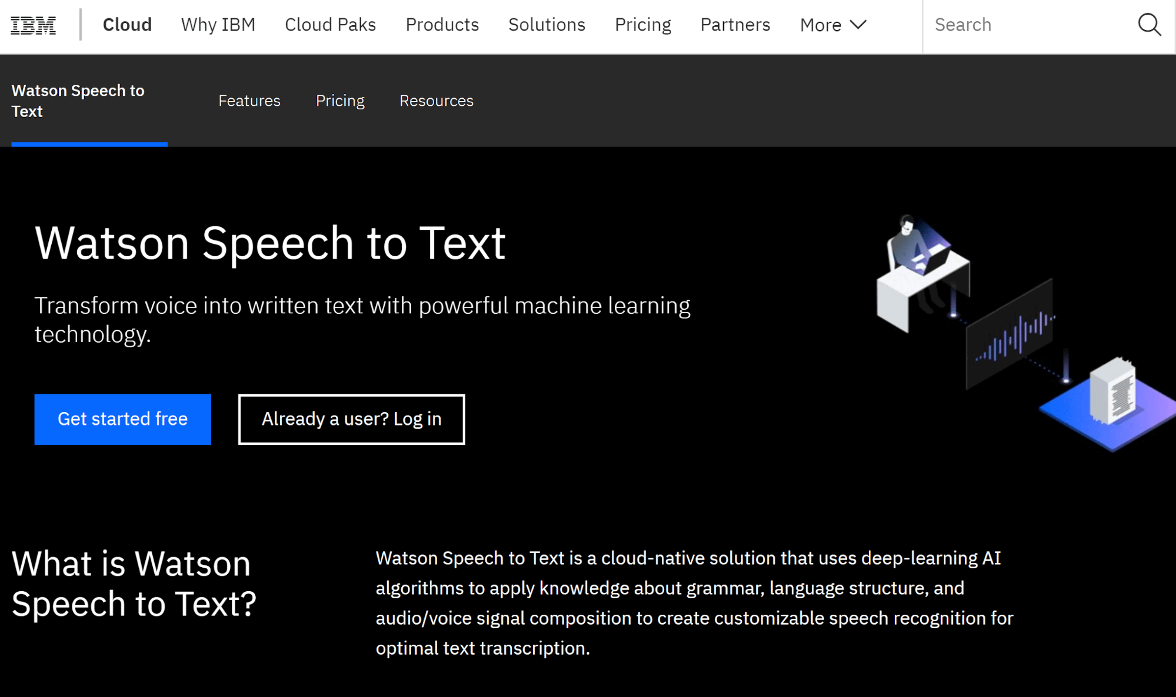The image size is (1176, 697).
Task: Open the Partners menu
Action: click(735, 25)
